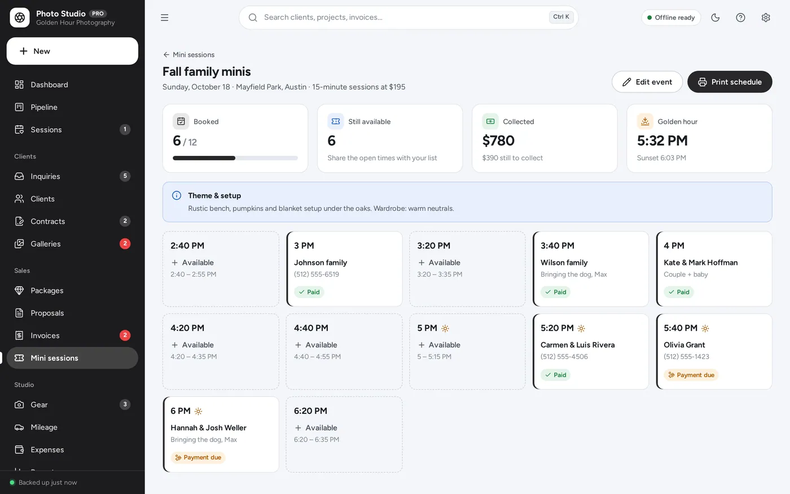Click Payment due badge for Olivia Grant
The width and height of the screenshot is (790, 494).
[691, 375]
